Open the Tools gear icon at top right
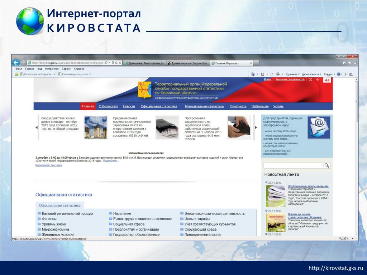This screenshot has width=367, height=275. tap(355, 63)
